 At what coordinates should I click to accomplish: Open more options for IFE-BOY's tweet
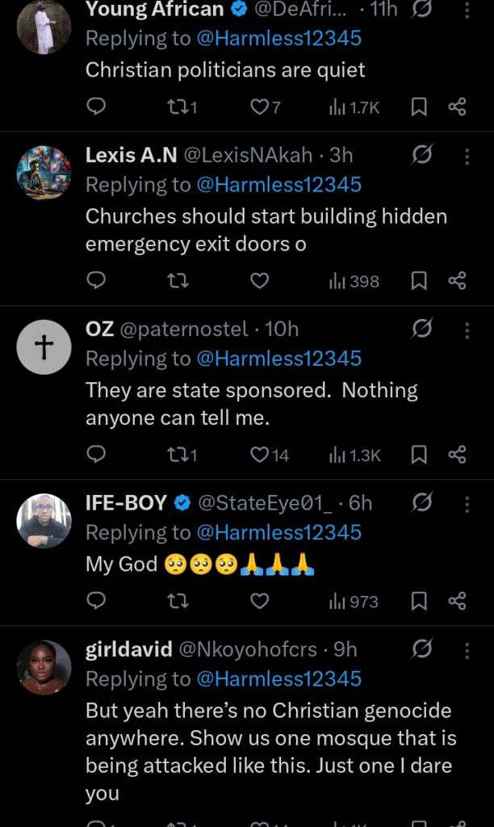coord(467,503)
